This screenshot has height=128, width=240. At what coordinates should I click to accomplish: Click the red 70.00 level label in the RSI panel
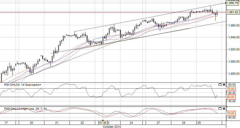coord(230,89)
